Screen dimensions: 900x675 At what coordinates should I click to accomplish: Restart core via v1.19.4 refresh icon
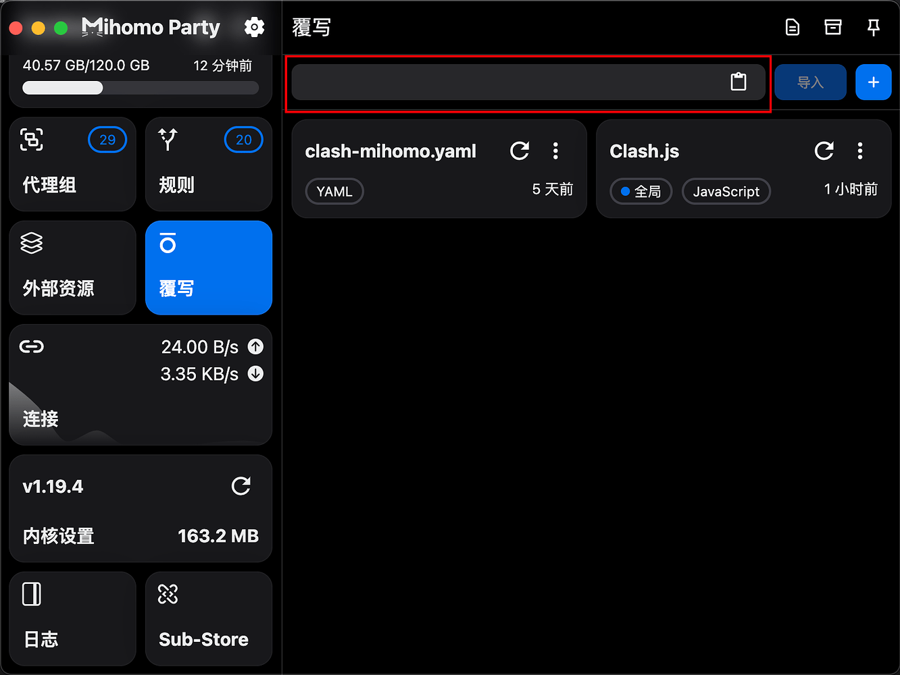point(241,486)
